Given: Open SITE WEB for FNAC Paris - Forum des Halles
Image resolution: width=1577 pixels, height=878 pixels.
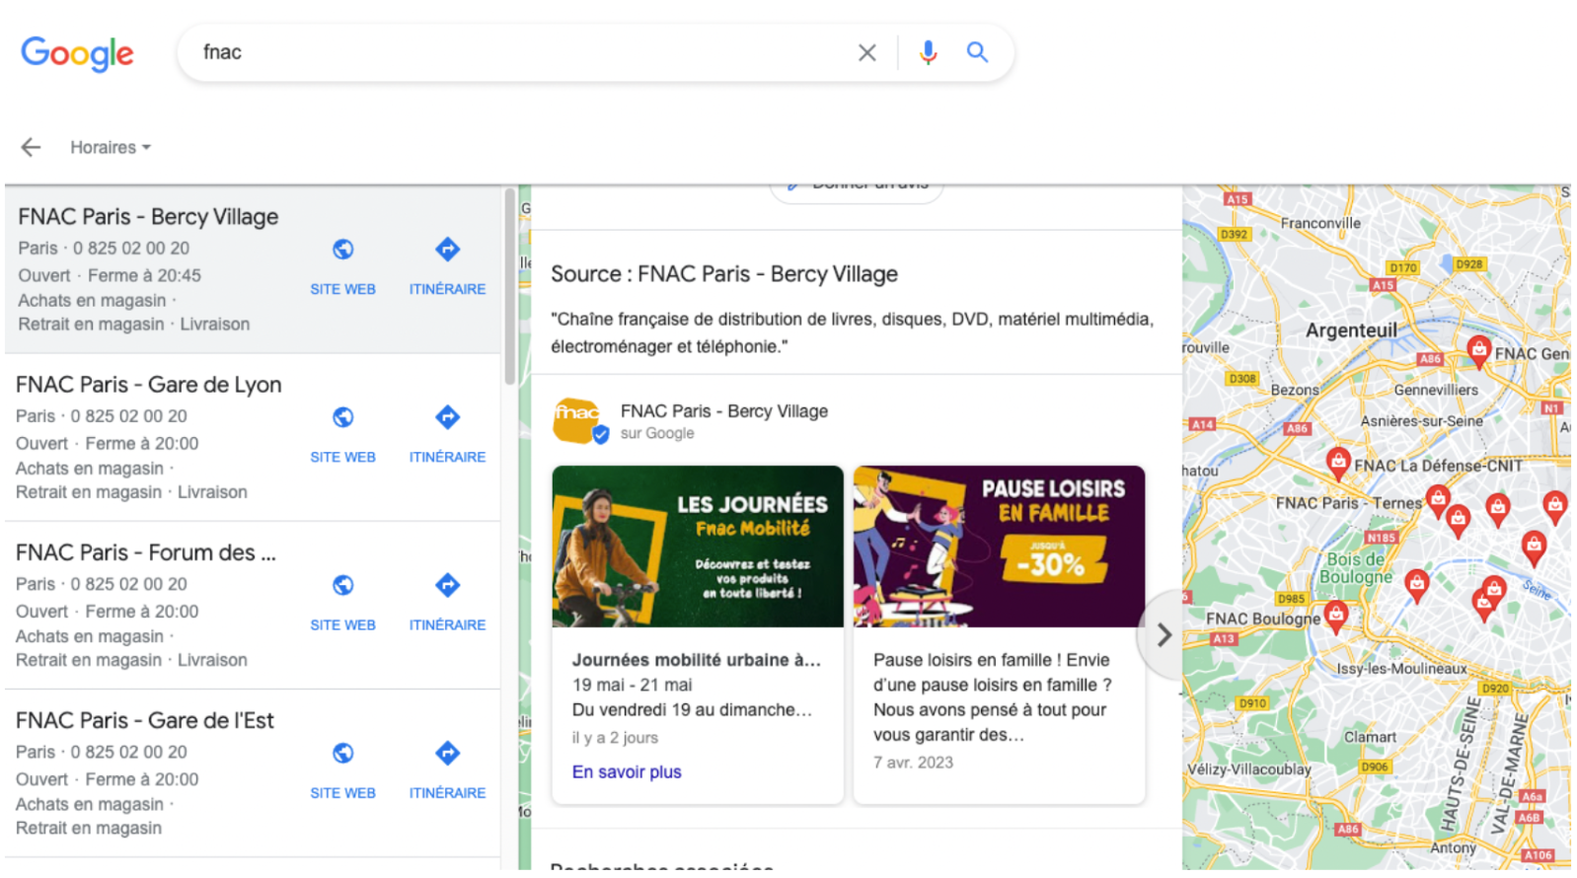Looking at the screenshot, I should pyautogui.click(x=342, y=599).
